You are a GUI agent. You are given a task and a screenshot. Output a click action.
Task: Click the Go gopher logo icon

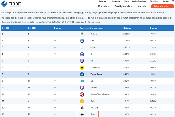[x=82, y=81]
